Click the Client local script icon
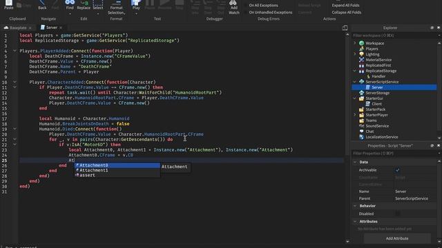The image size is (442, 248). (368, 104)
